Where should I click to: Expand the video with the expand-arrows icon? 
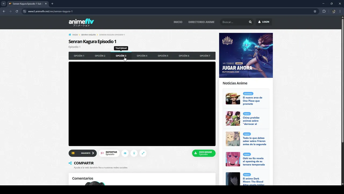pos(143,153)
